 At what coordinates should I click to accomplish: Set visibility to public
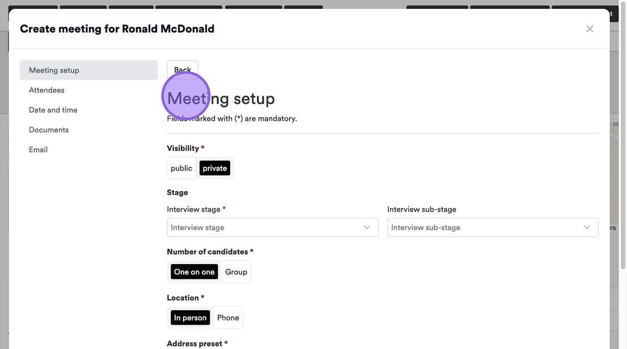tap(181, 168)
